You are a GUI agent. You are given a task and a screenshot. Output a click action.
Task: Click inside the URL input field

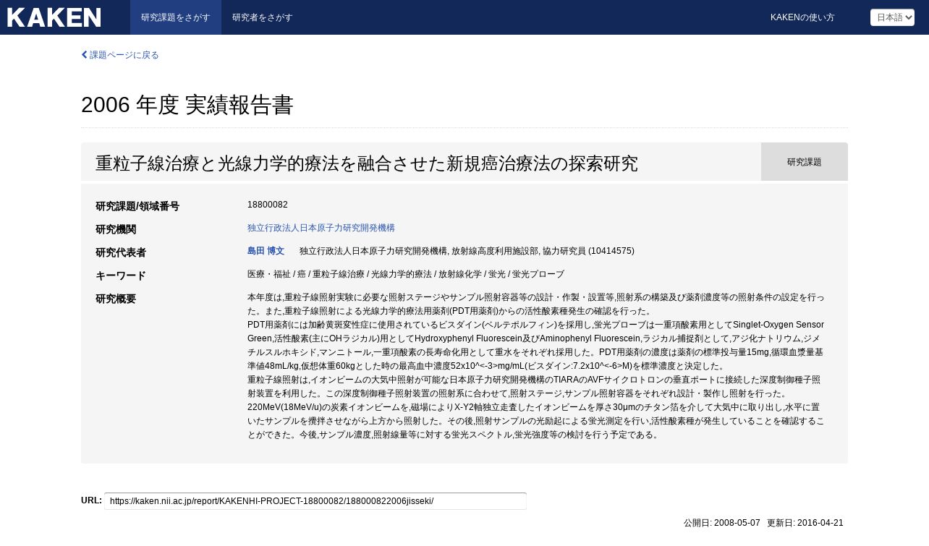tap(315, 501)
